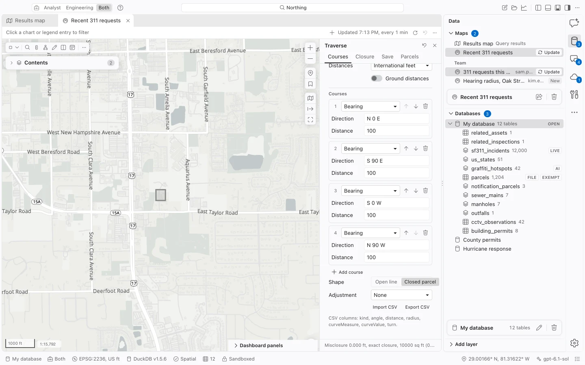This screenshot has width=585, height=365.
Task: Delete course 2 with trash icon
Action: click(x=425, y=148)
